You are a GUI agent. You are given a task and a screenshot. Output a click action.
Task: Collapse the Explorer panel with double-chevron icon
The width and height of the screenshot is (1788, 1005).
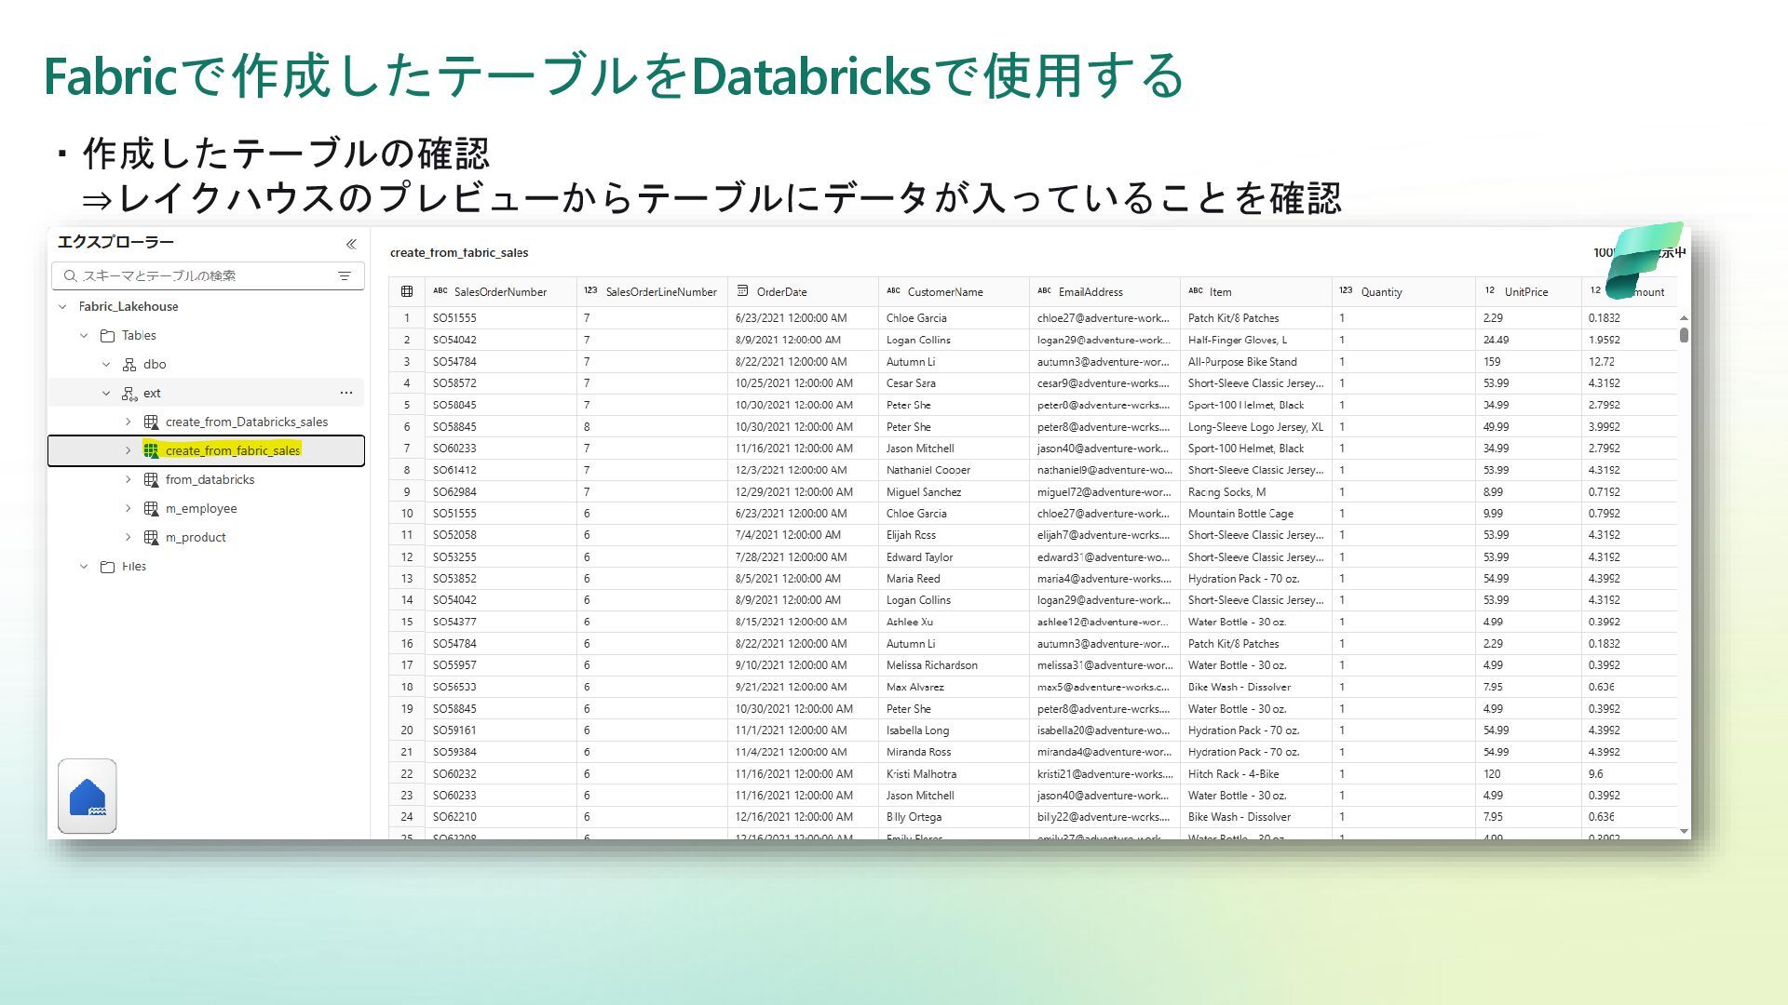[351, 244]
